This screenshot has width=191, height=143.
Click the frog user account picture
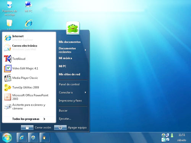(x=73, y=28)
